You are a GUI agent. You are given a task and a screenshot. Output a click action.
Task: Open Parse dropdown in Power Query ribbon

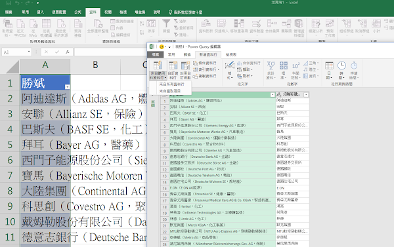(x=245, y=76)
